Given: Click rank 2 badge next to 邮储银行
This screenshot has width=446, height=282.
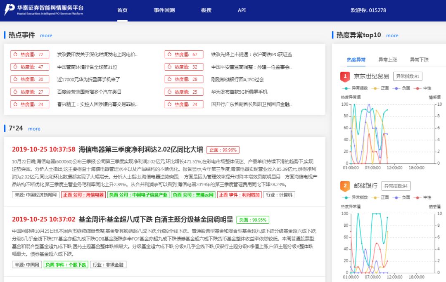Looking at the screenshot, I should (x=345, y=186).
